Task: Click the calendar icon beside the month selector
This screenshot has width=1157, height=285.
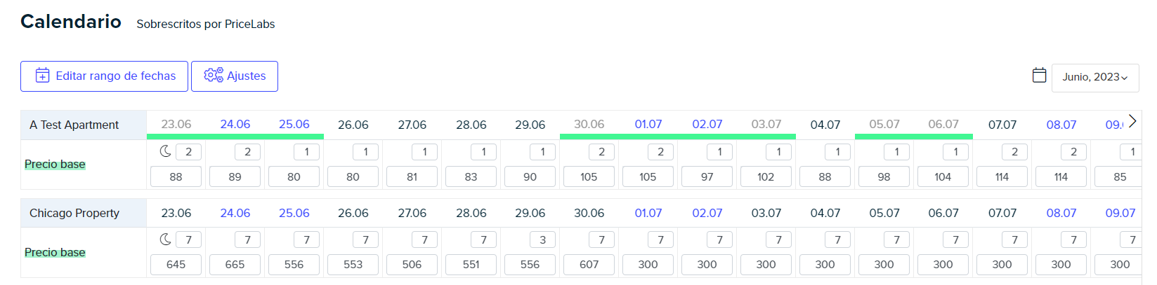Action: [x=1039, y=75]
